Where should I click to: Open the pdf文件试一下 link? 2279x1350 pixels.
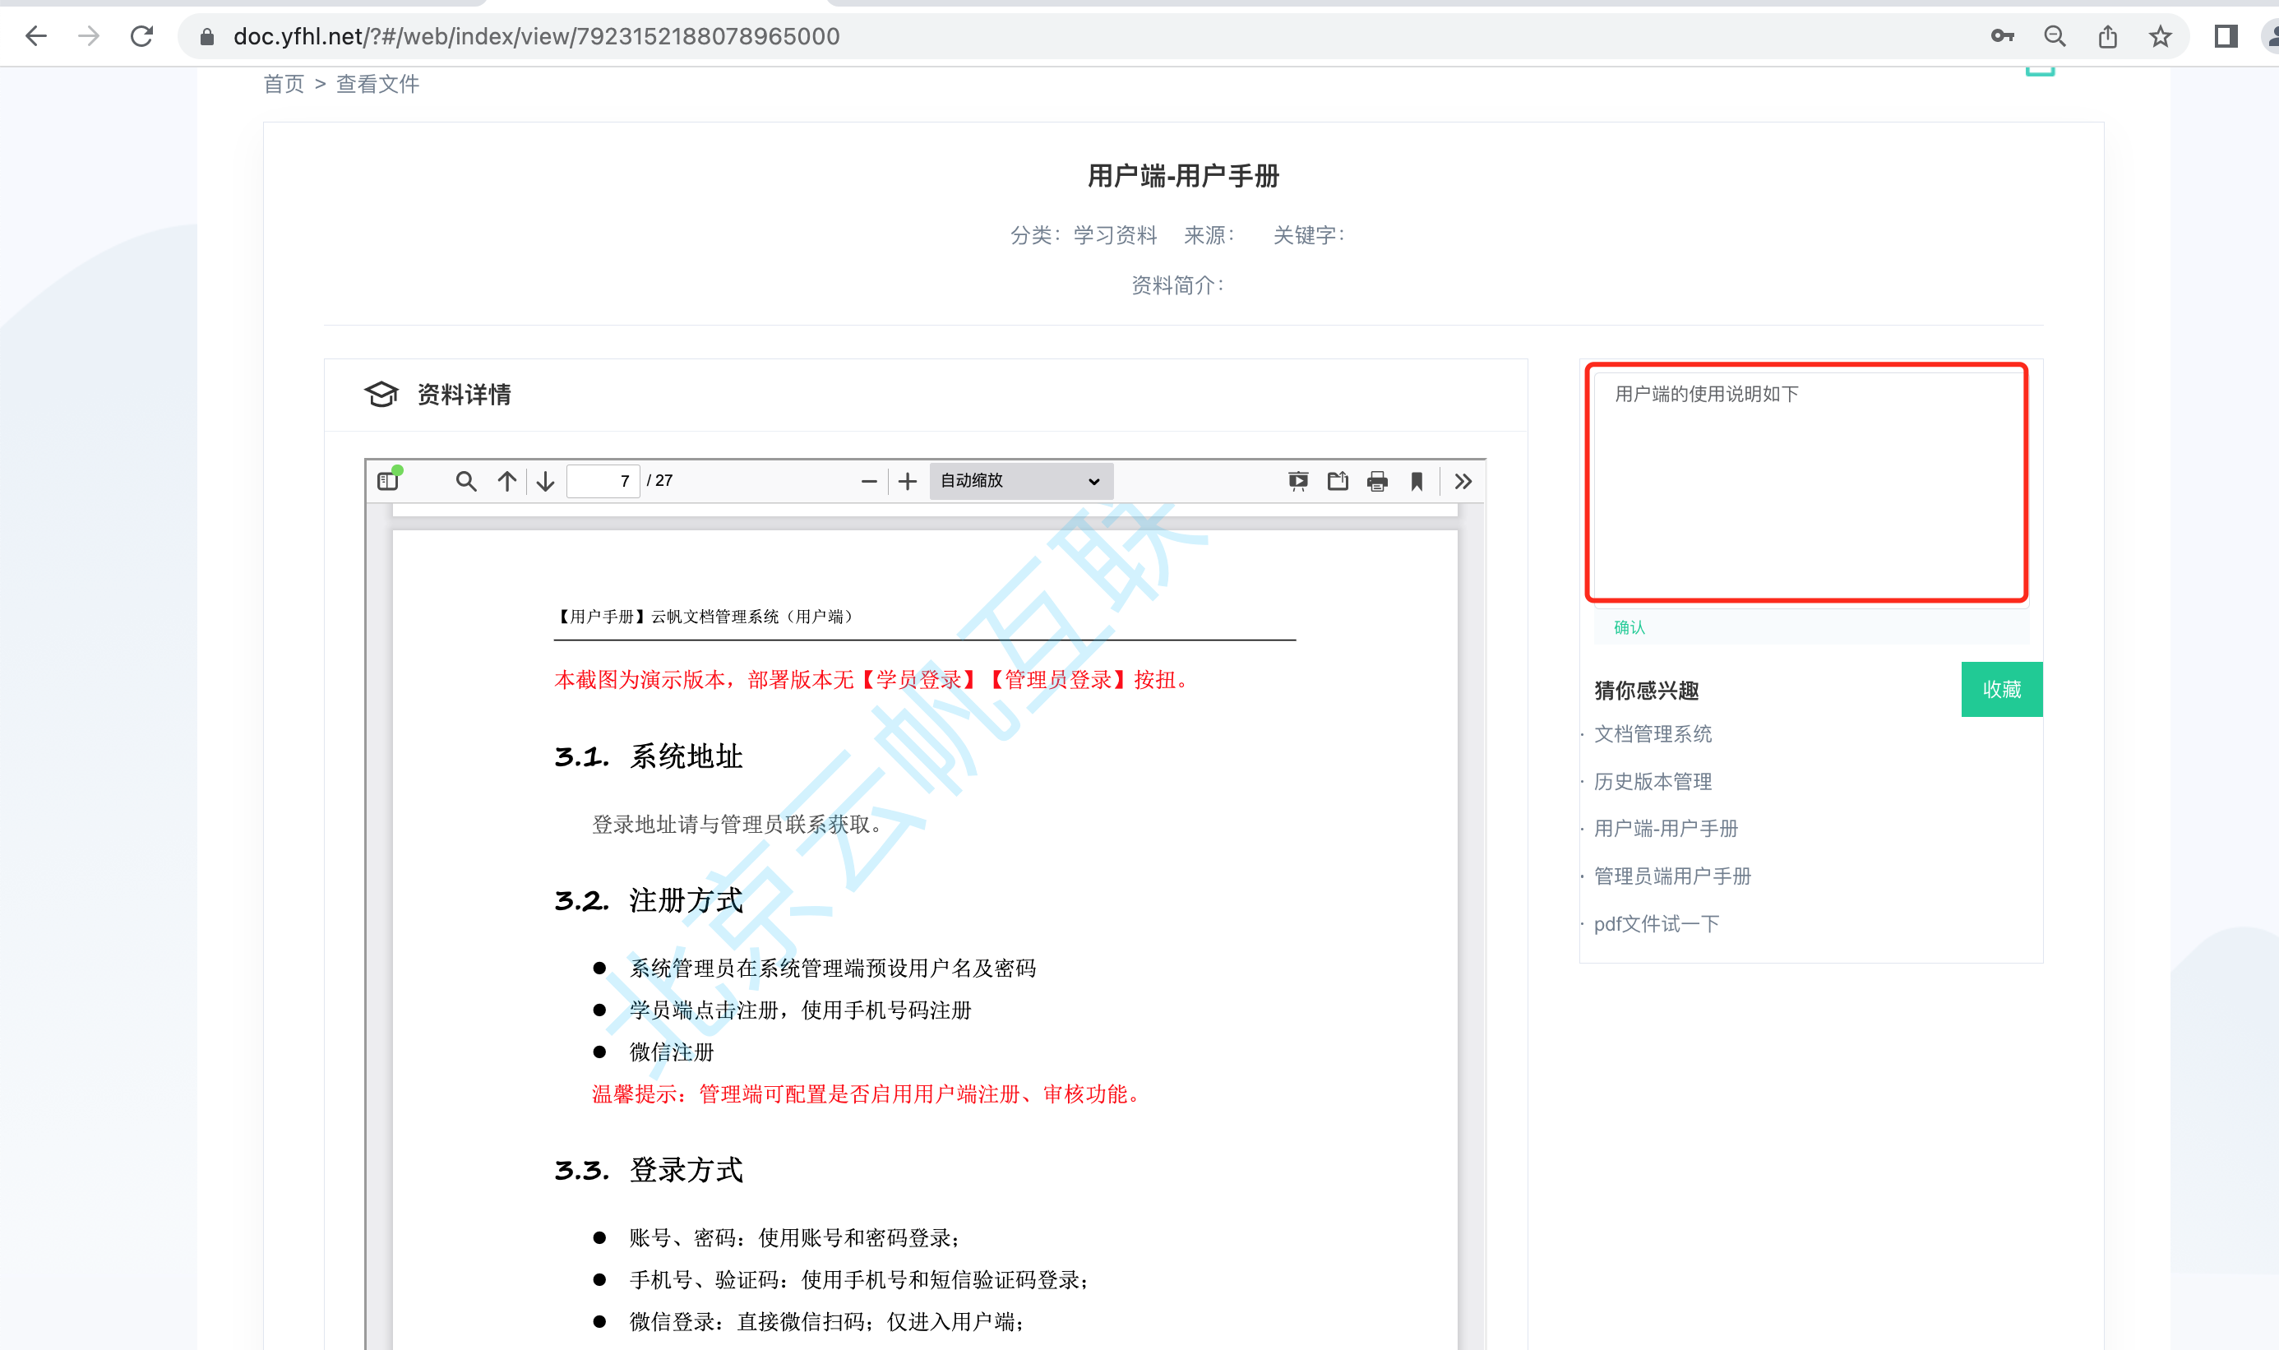click(1656, 924)
